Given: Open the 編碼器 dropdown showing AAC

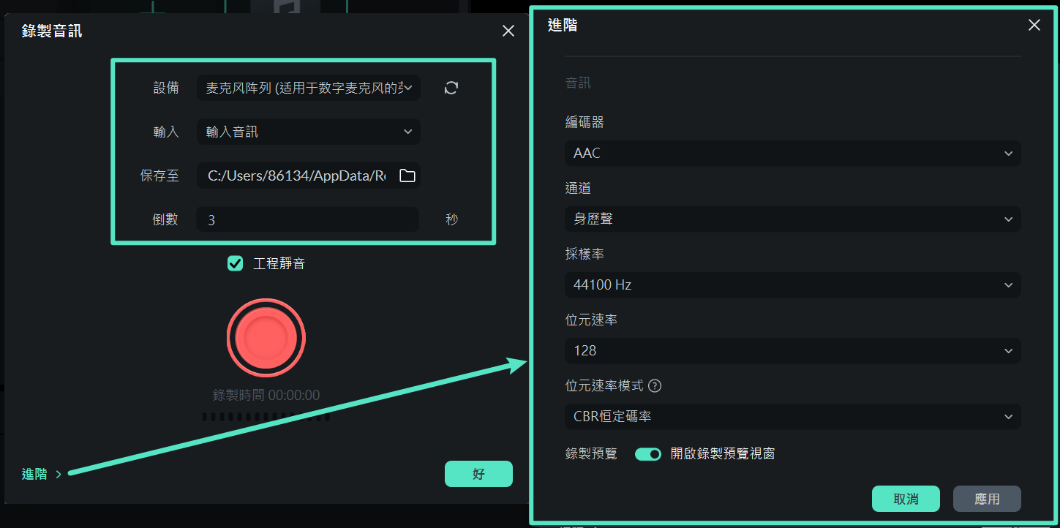Looking at the screenshot, I should (792, 153).
